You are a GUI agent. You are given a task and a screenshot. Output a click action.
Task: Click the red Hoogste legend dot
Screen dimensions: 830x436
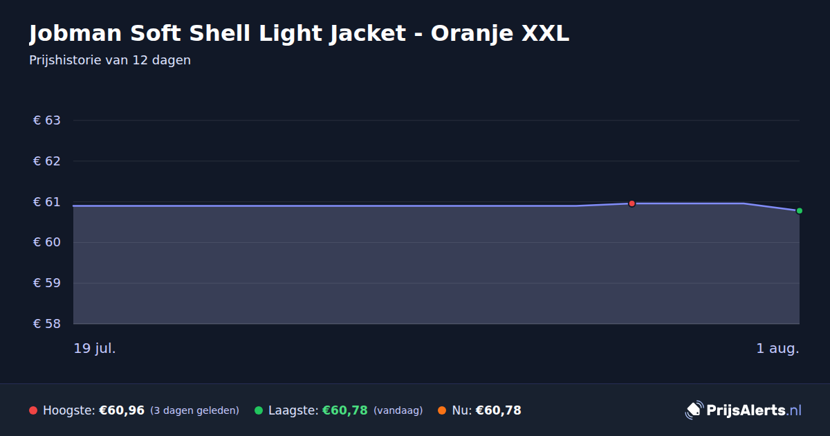33,410
